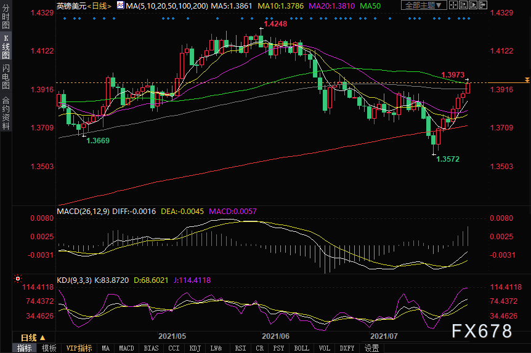This screenshot has width=531, height=353.
Task: Click the MA(5,10,20,50,100,200) parameter label
Action: pyautogui.click(x=166, y=6)
